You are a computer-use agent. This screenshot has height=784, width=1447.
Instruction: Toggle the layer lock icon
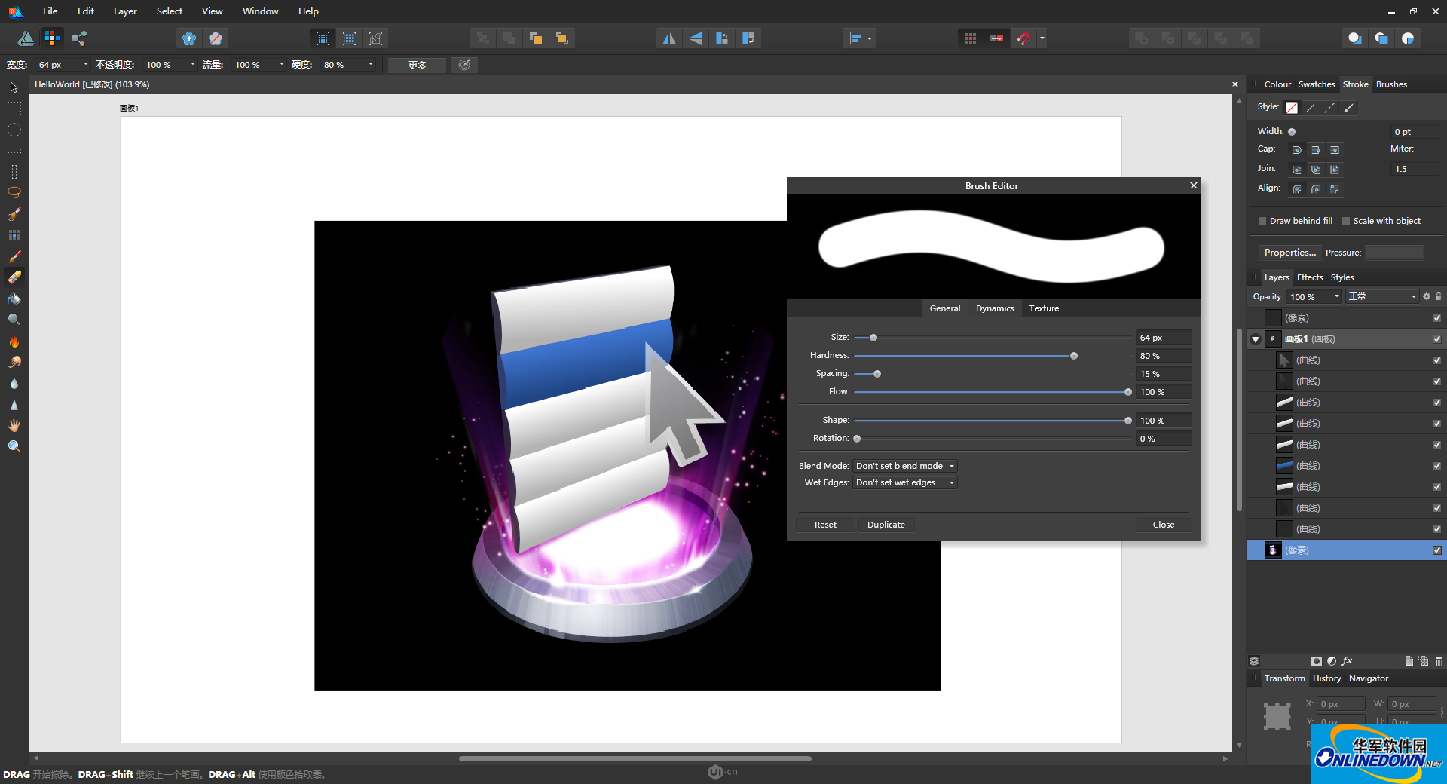pos(1439,296)
